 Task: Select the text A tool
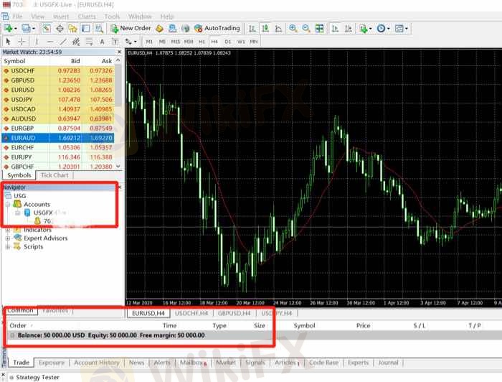pyautogui.click(x=102, y=42)
